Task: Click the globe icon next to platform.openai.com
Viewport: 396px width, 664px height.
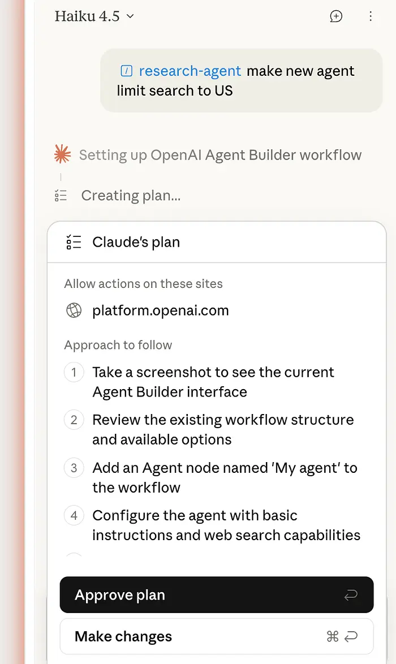Action: point(74,311)
